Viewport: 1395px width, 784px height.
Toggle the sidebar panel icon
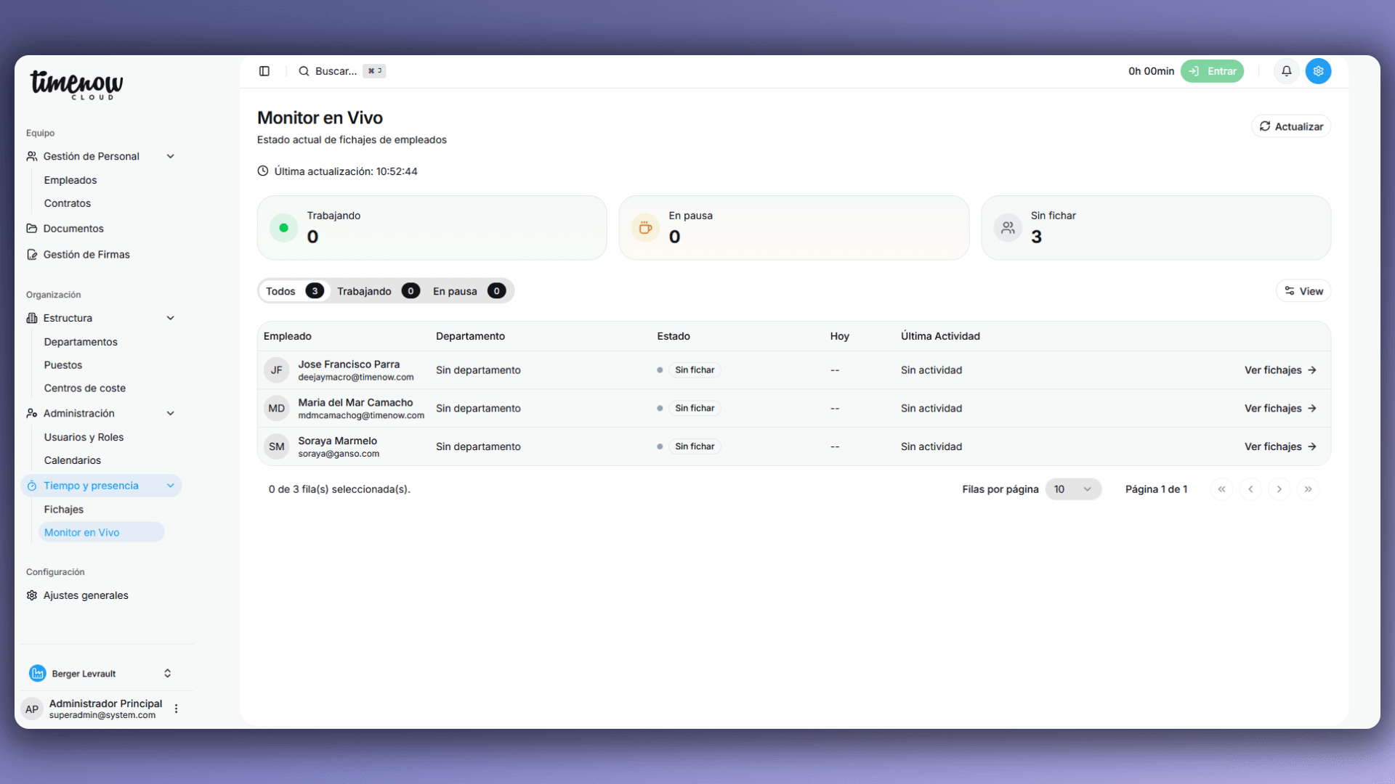click(x=264, y=71)
